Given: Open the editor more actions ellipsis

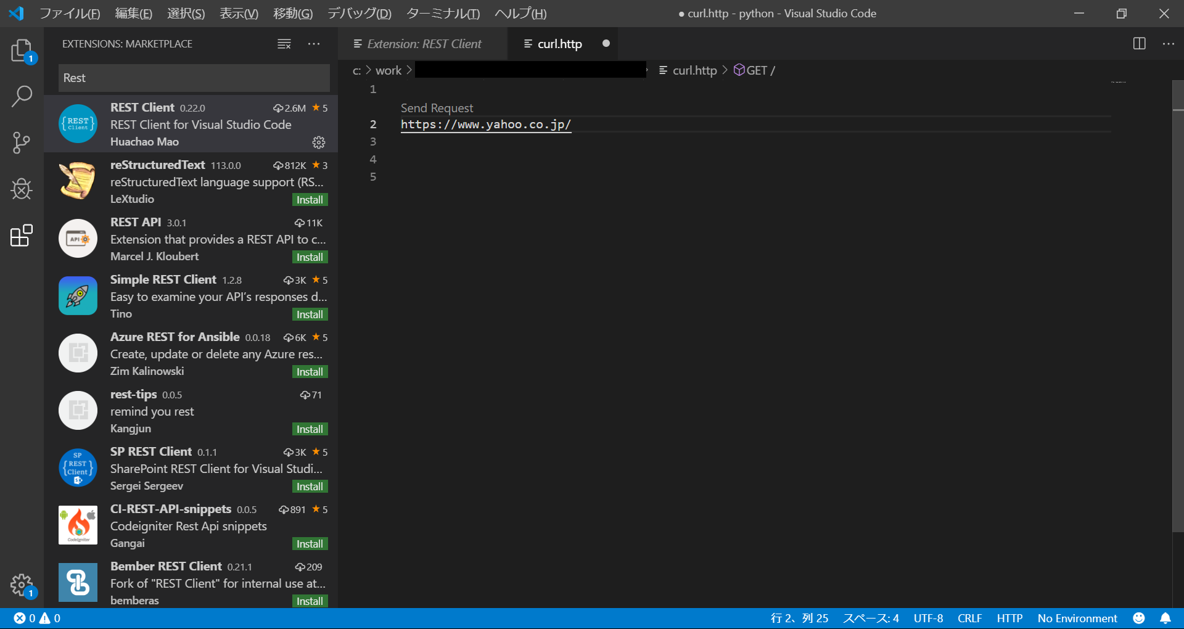Looking at the screenshot, I should pos(1169,44).
